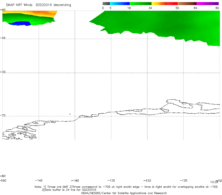This screenshot has width=222, height=195.
Task: Click the longitude label "-135"
Action: pyautogui.click(x=111, y=181)
